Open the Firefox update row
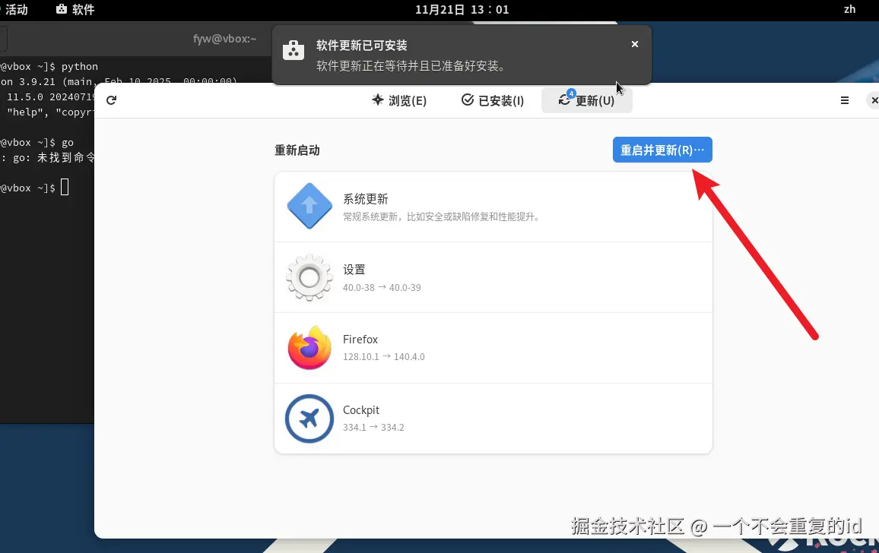 click(493, 348)
